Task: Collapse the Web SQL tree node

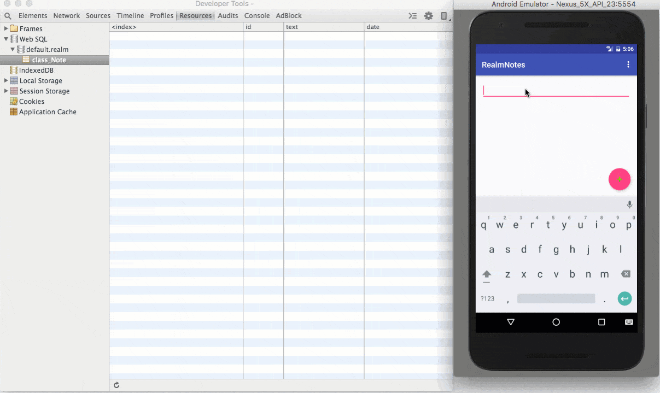Action: 6,39
